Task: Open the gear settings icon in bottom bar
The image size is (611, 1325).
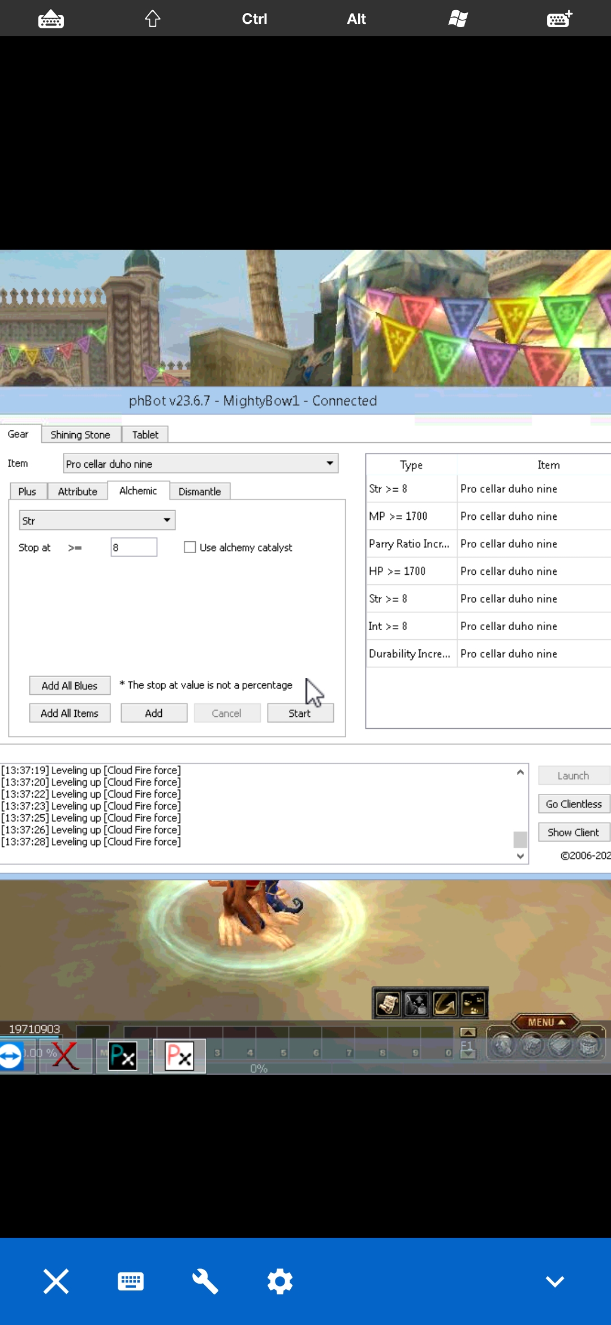Action: click(x=280, y=1281)
